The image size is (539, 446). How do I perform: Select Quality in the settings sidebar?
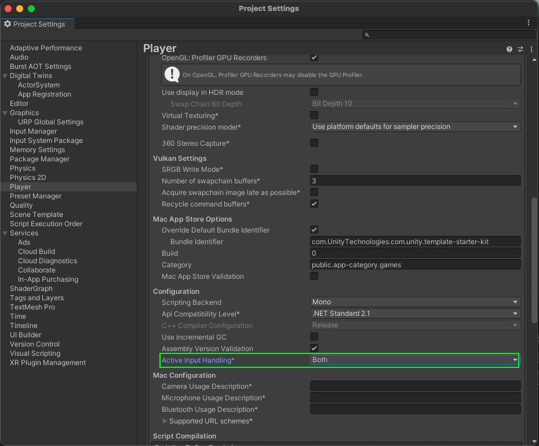coord(21,205)
